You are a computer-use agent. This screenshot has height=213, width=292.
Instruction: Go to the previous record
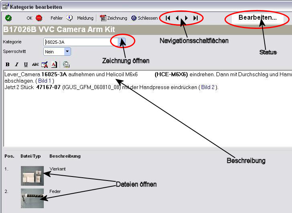pos(177,18)
